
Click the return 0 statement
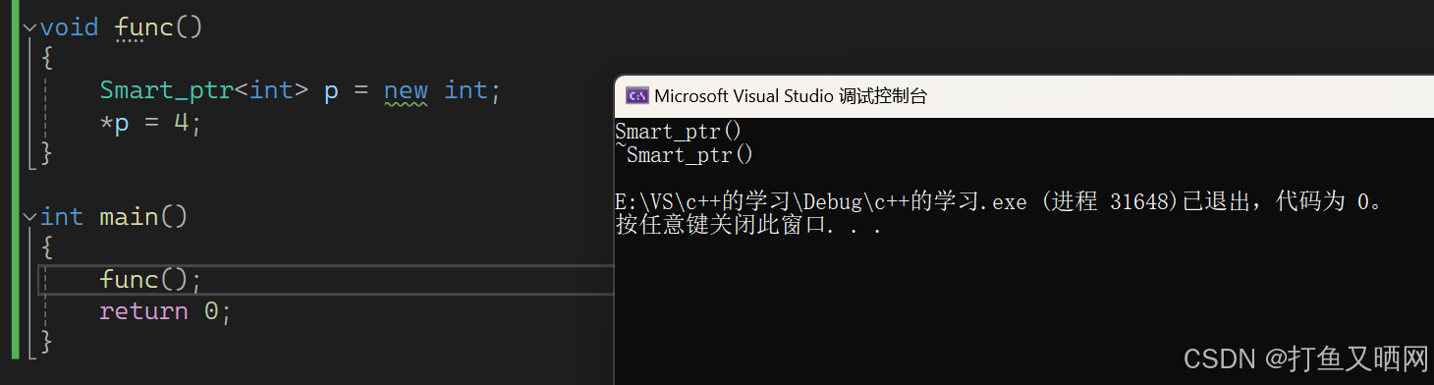tap(165, 311)
